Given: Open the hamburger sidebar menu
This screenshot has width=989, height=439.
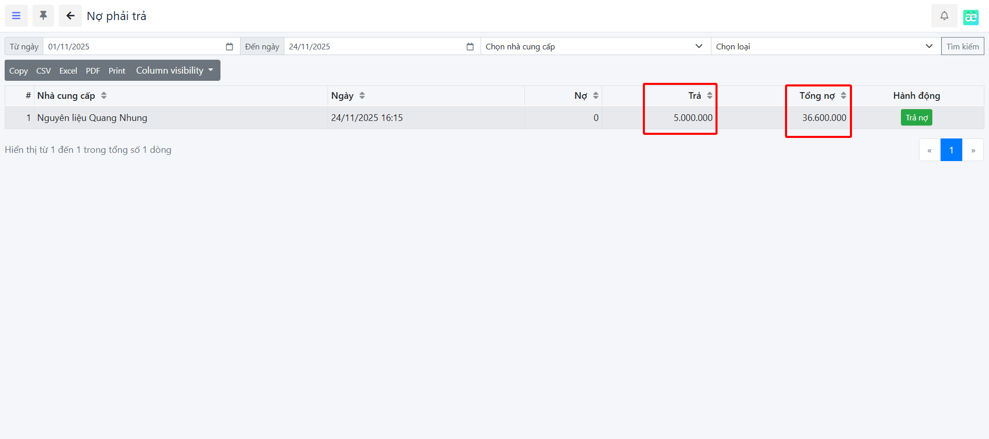Looking at the screenshot, I should point(16,16).
